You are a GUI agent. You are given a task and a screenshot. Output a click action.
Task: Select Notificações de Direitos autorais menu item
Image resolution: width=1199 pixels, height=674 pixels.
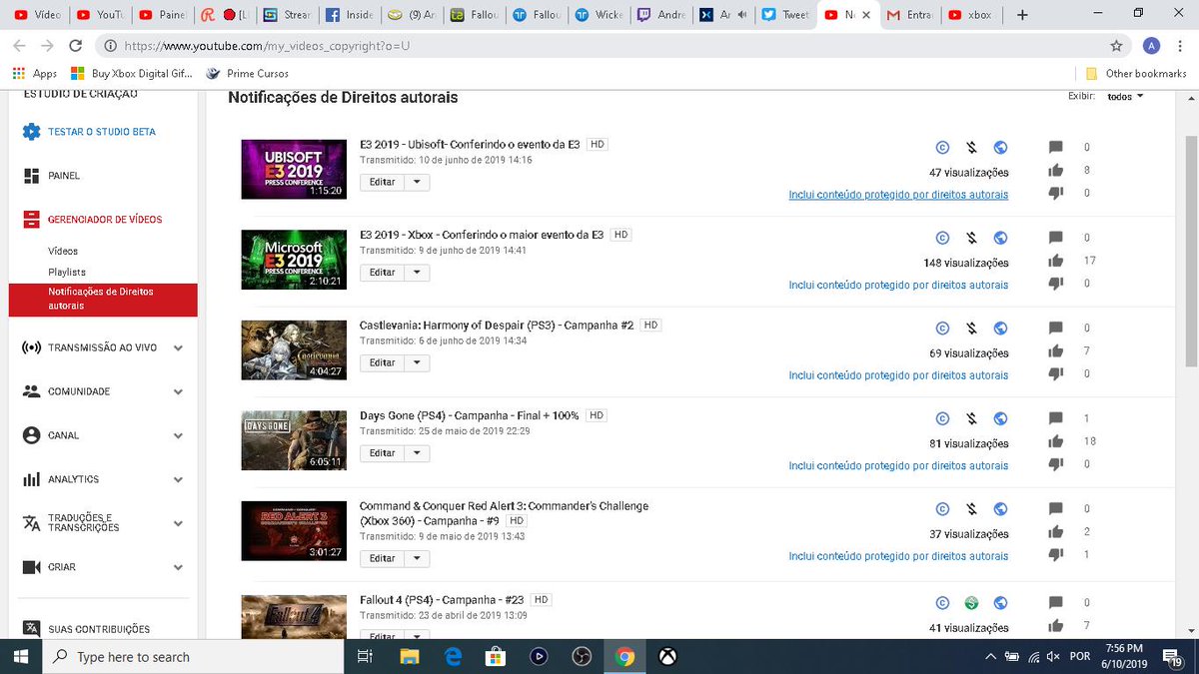[103, 299]
